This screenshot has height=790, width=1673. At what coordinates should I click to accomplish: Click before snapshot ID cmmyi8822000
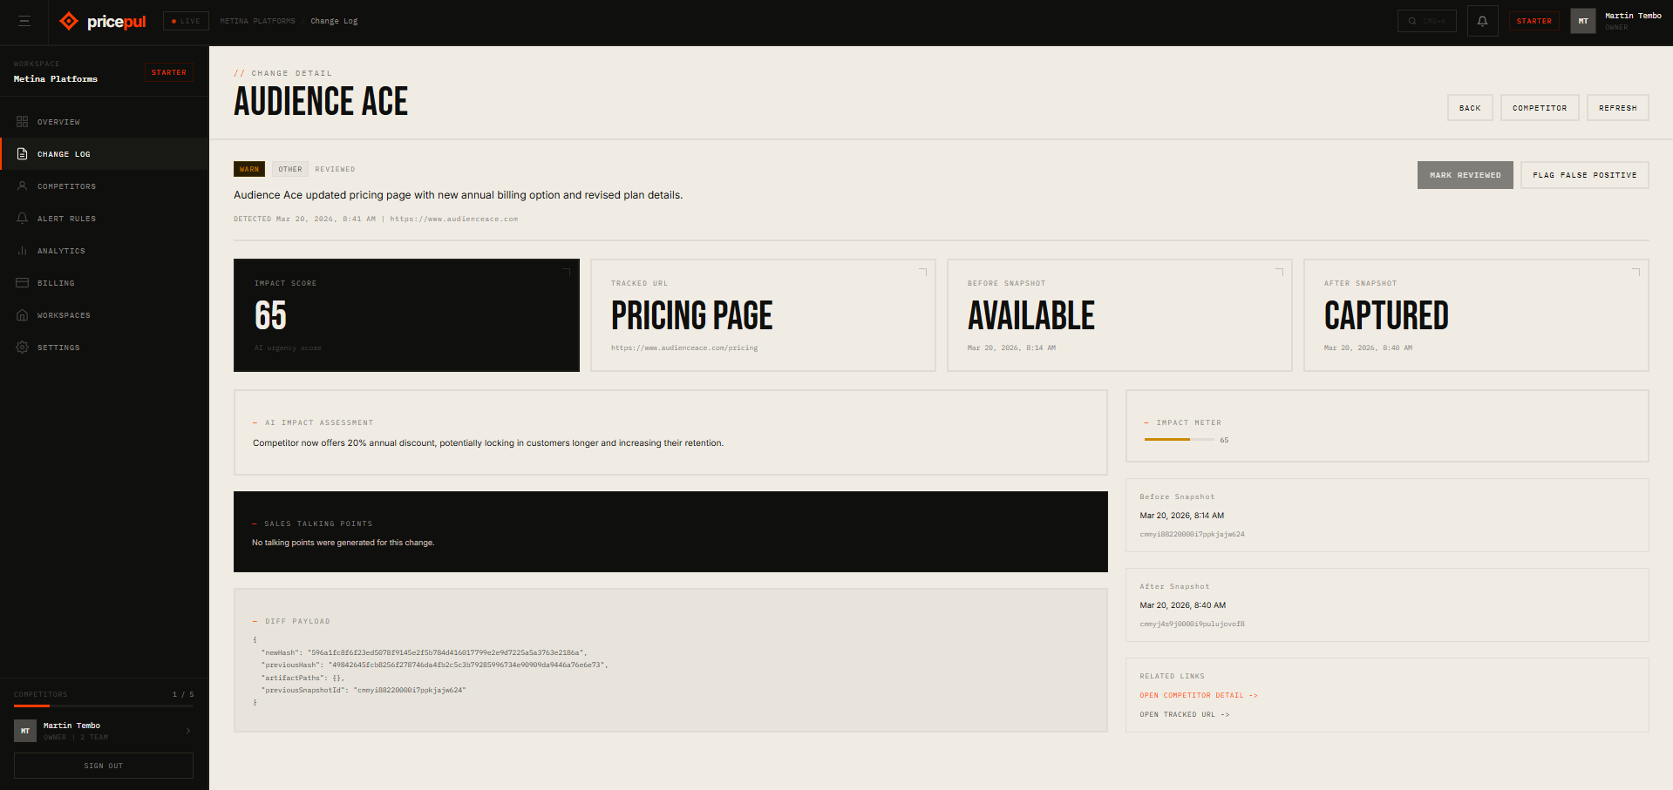click(x=1192, y=534)
